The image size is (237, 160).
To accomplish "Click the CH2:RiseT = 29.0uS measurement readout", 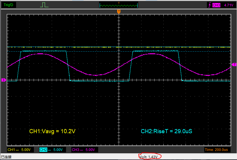I will 166,131.
